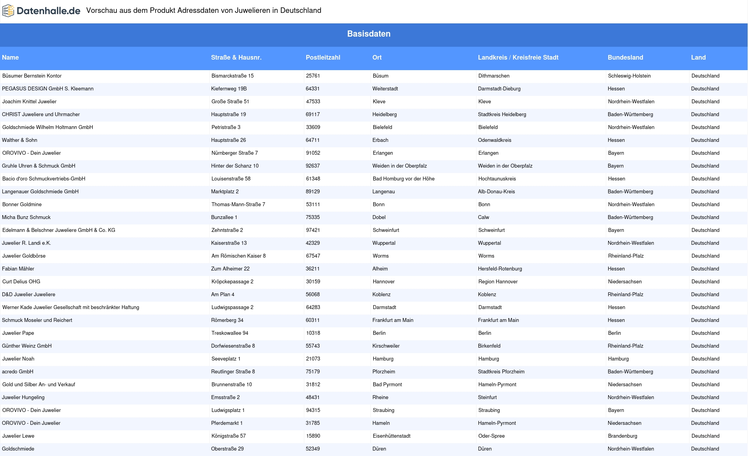
Task: Select the Juwelier Goldbörse entry
Action: point(24,256)
